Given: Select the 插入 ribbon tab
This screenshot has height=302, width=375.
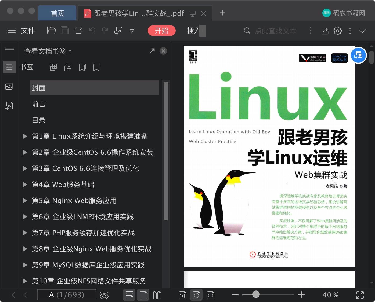Looking at the screenshot, I should coord(193,31).
